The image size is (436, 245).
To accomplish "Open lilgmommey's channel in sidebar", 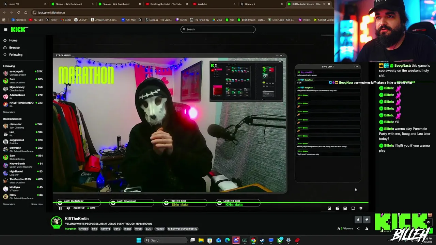I will (22, 89).
